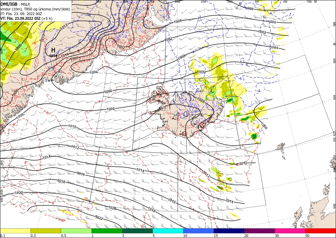Click the "998" isobar label

pos(250,9)
